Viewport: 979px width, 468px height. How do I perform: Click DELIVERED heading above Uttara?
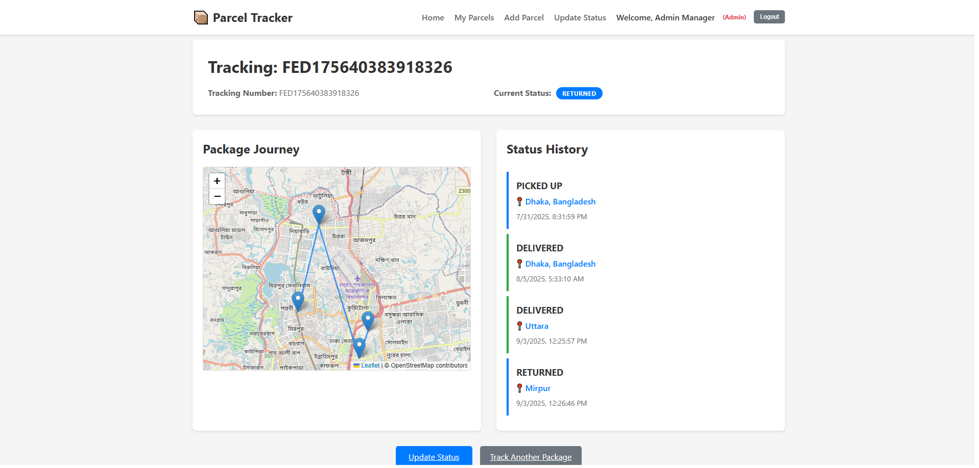tap(540, 310)
